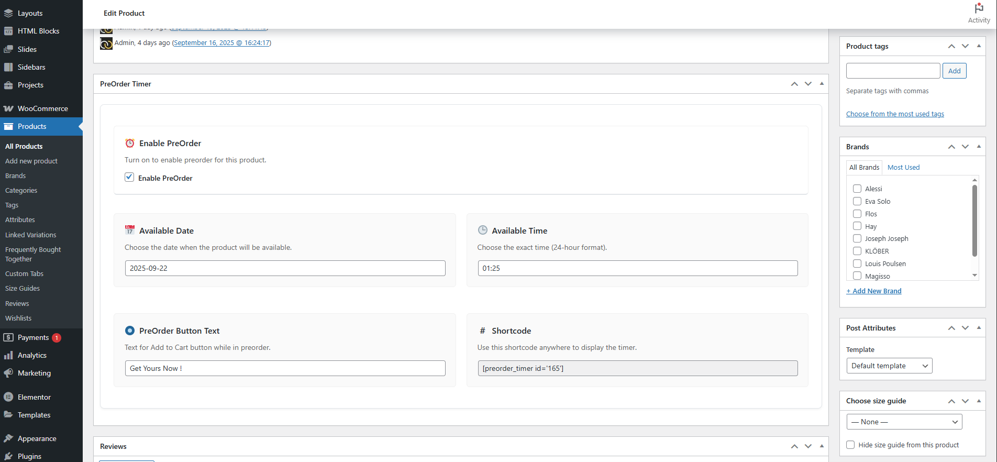Viewport: 997px width, 462px height.
Task: Move Reviews panel up
Action: click(x=794, y=446)
